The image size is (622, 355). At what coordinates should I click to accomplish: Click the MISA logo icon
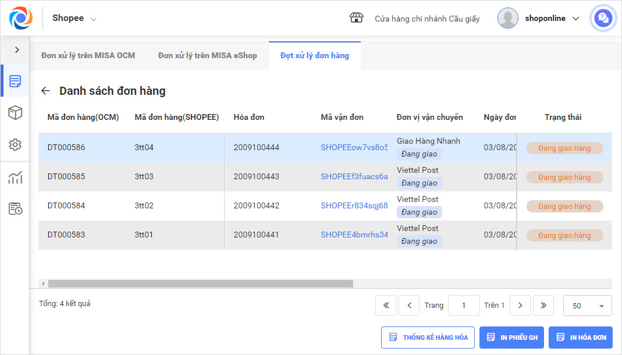pos(21,18)
